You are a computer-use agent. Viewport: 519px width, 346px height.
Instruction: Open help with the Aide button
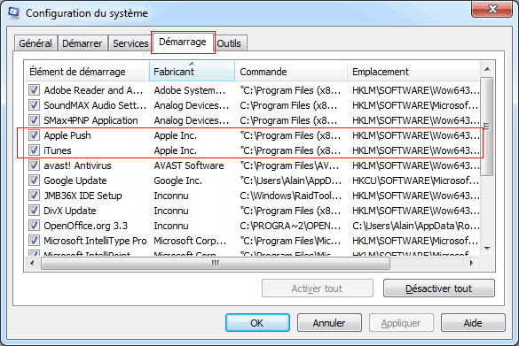(x=473, y=323)
